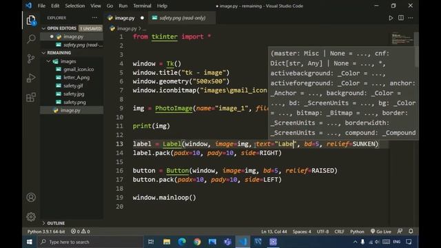Change encoding via UTF-8 status item
Screen dimensions: 441x248
pyautogui.click(x=322, y=231)
